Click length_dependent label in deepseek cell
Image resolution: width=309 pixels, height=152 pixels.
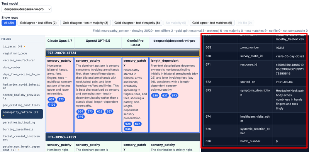click(x=165, y=61)
